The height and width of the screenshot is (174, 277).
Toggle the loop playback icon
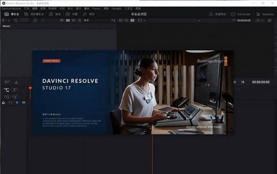click(x=270, y=20)
